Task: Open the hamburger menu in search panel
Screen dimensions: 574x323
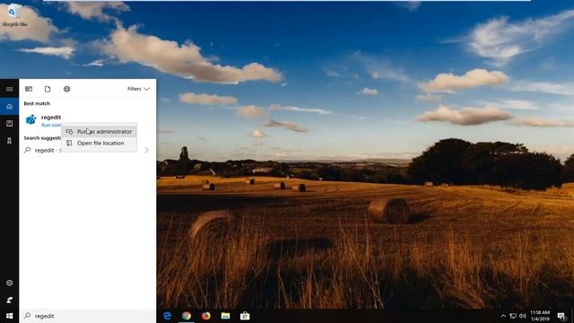Action: pos(10,89)
